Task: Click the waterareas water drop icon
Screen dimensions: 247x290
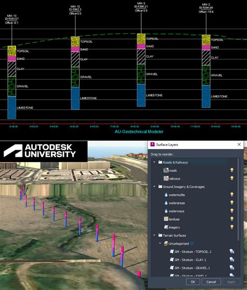Action: tap(166, 203)
